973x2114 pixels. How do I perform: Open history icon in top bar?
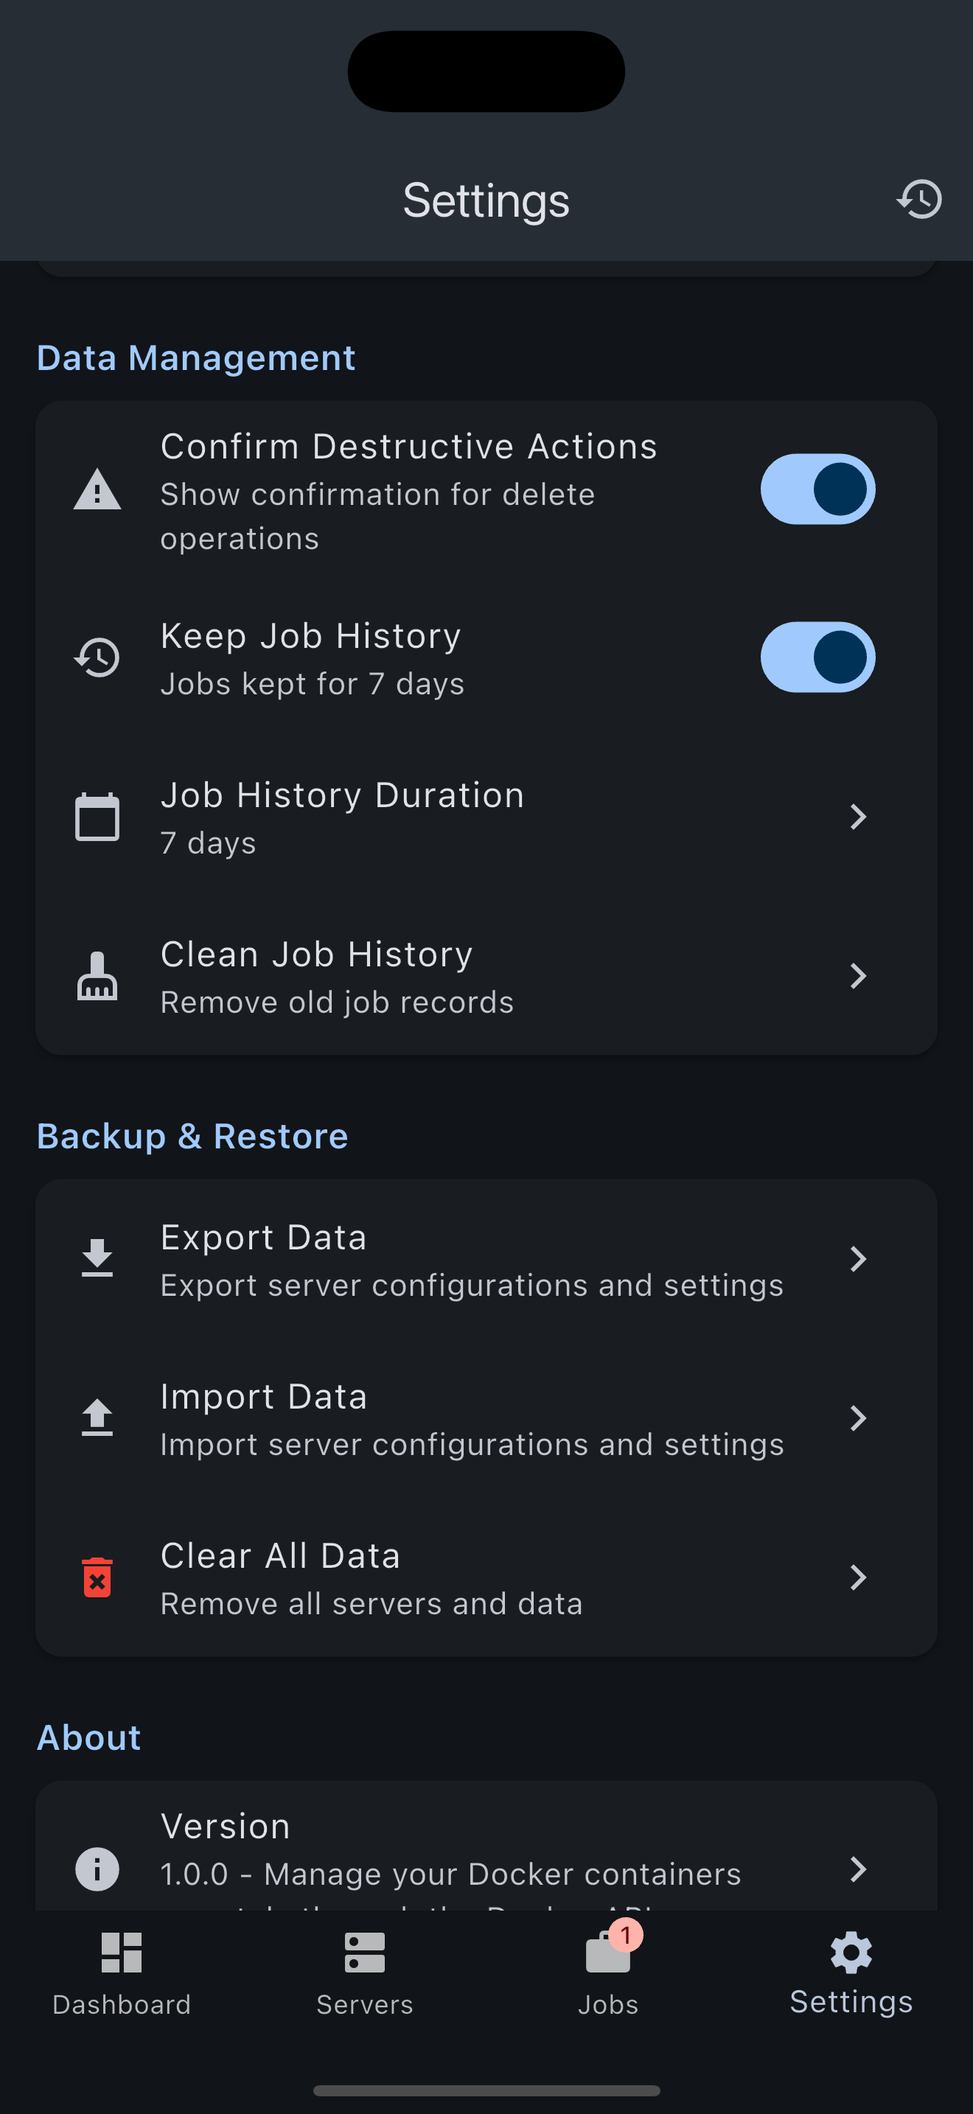pyautogui.click(x=919, y=200)
